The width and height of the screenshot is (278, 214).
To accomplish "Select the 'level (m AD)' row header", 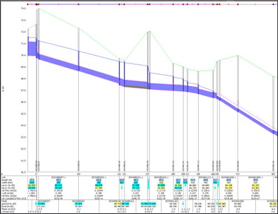I will 7,206.
